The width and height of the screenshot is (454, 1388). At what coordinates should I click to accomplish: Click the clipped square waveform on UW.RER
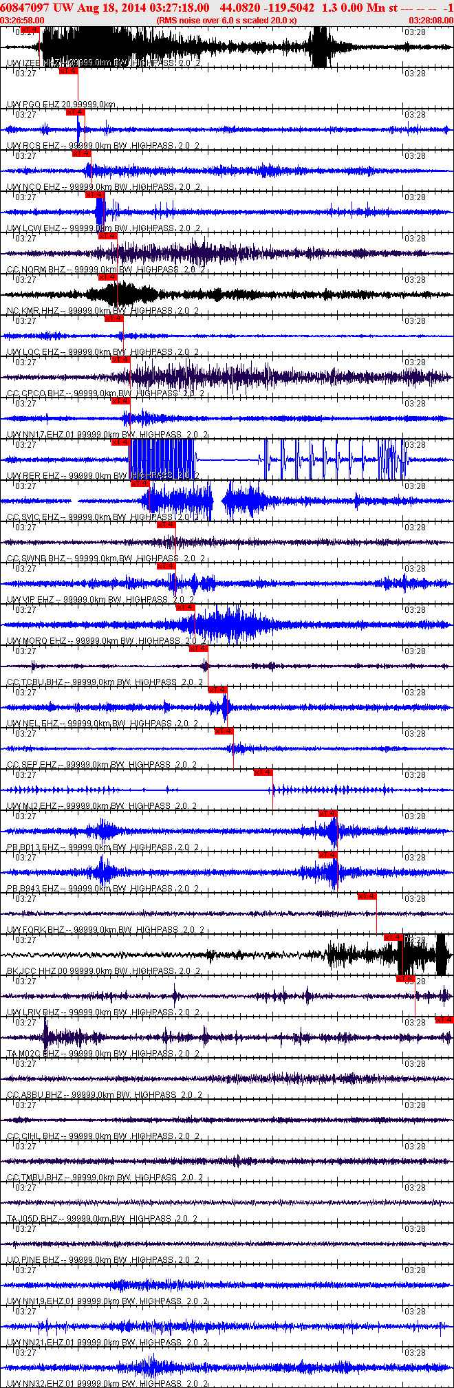click(162, 459)
